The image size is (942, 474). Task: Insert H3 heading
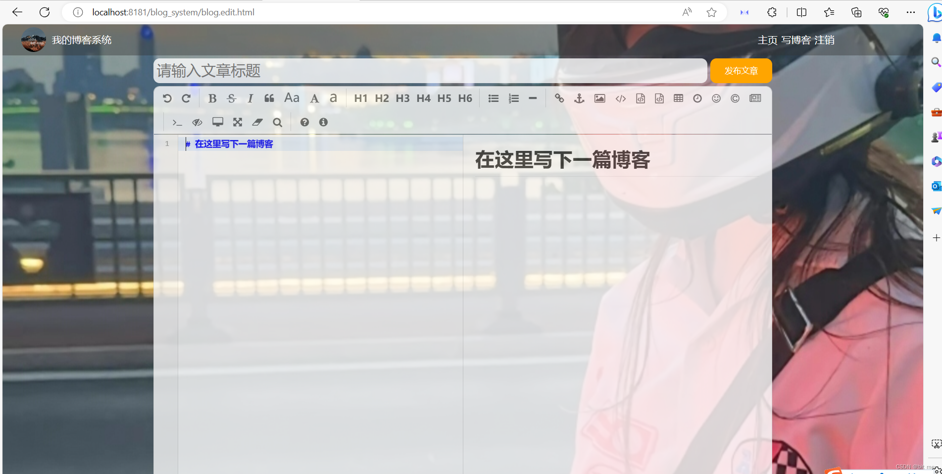(402, 98)
